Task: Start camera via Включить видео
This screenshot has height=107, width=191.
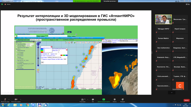Action: [16, 100]
